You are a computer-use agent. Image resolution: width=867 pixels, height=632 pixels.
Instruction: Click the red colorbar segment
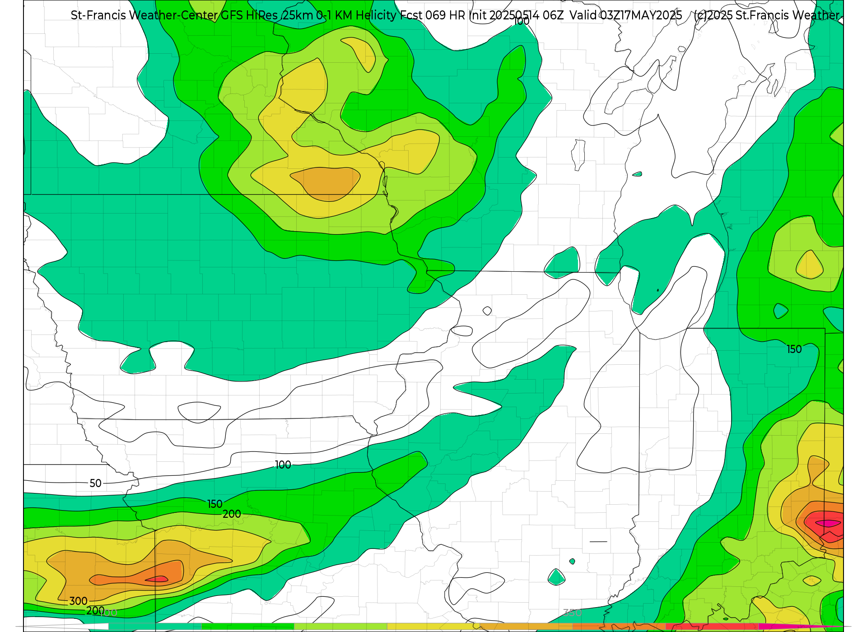pos(712,627)
